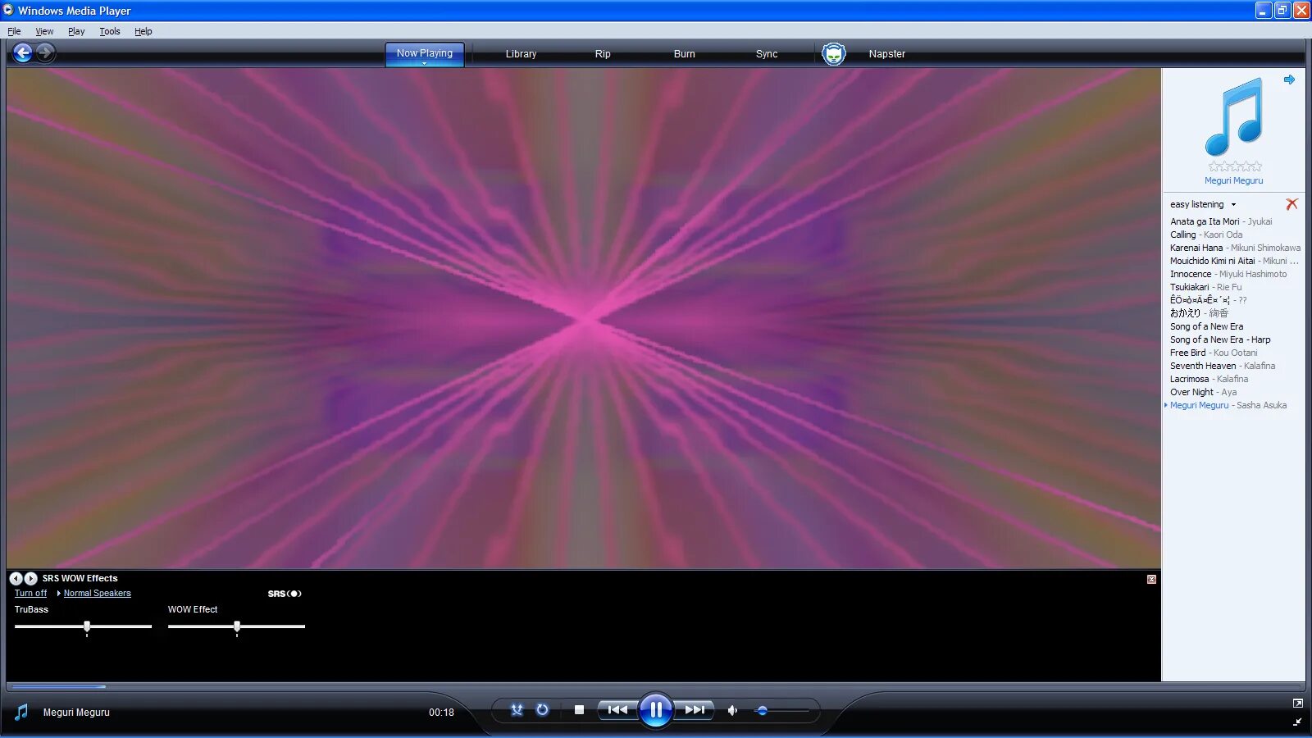
Task: Switch to the Rip tab
Action: click(x=603, y=54)
